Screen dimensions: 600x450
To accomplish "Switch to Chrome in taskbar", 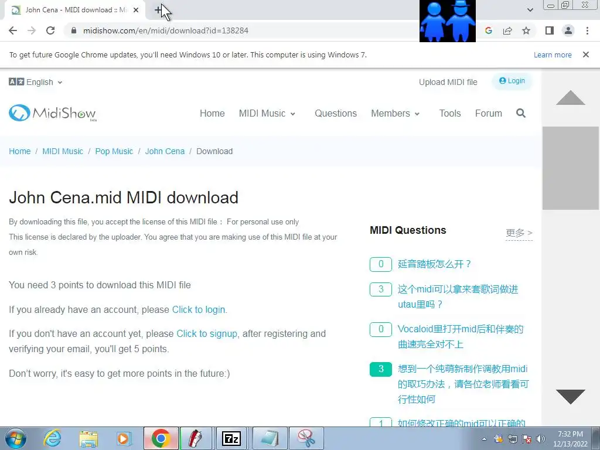I will point(161,438).
